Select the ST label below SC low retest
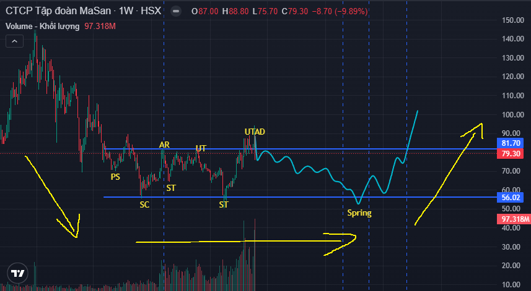 click(224, 205)
